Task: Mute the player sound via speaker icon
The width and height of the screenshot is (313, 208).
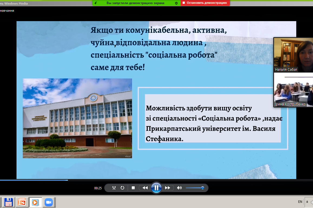Action: [x=179, y=188]
